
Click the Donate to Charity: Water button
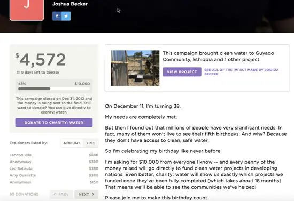tap(54, 123)
